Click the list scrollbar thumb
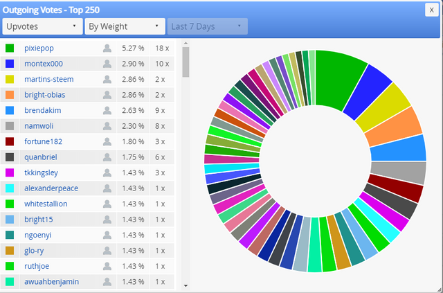 [186, 62]
